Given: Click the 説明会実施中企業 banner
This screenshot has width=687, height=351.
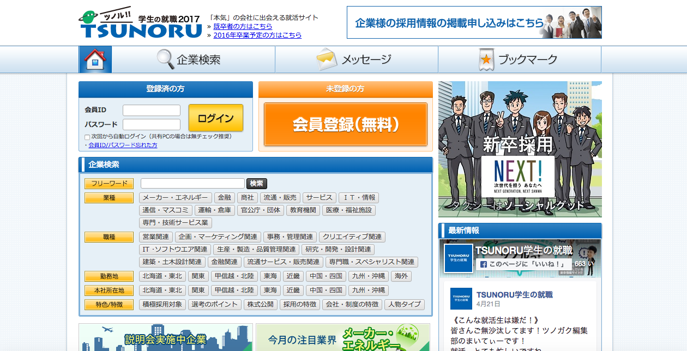Looking at the screenshot, I should coord(166,337).
